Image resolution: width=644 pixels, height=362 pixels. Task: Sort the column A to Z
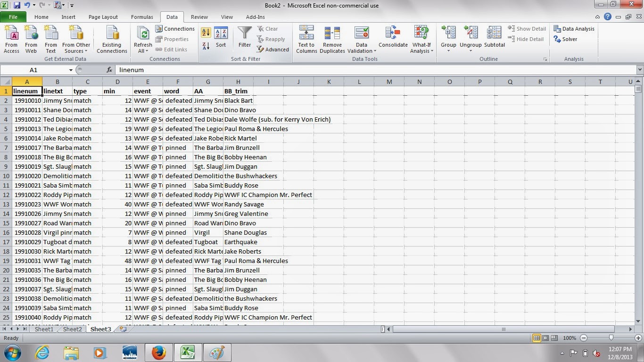click(206, 33)
